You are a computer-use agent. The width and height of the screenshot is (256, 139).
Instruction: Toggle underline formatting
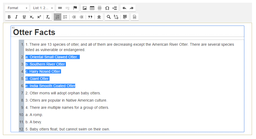pyautogui.click(x=24, y=17)
